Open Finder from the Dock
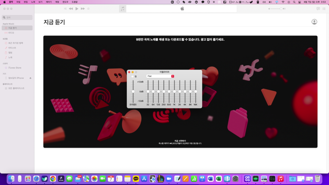Viewport: 329px width, 185px height. click(x=11, y=179)
